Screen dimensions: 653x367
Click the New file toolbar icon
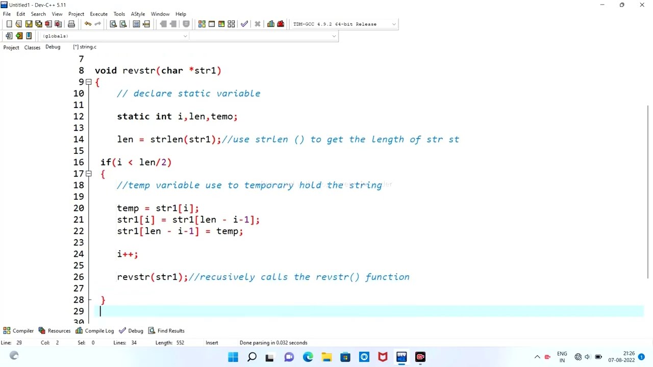tap(9, 24)
